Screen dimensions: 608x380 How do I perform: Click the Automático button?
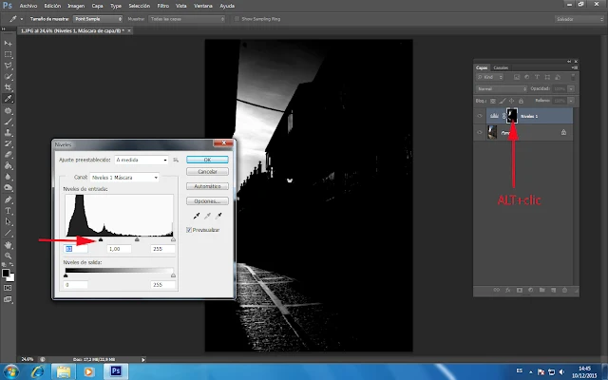pos(205,187)
